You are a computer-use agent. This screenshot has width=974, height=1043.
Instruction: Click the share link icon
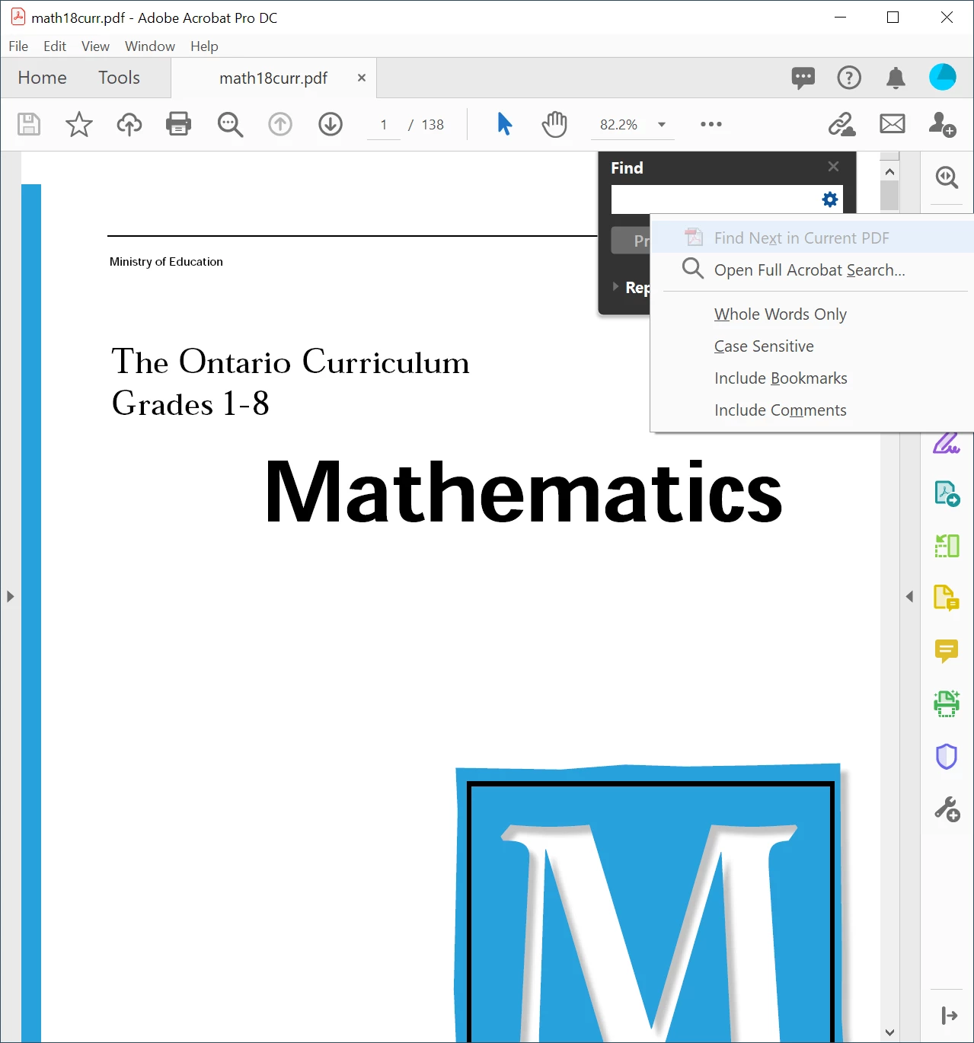841,124
